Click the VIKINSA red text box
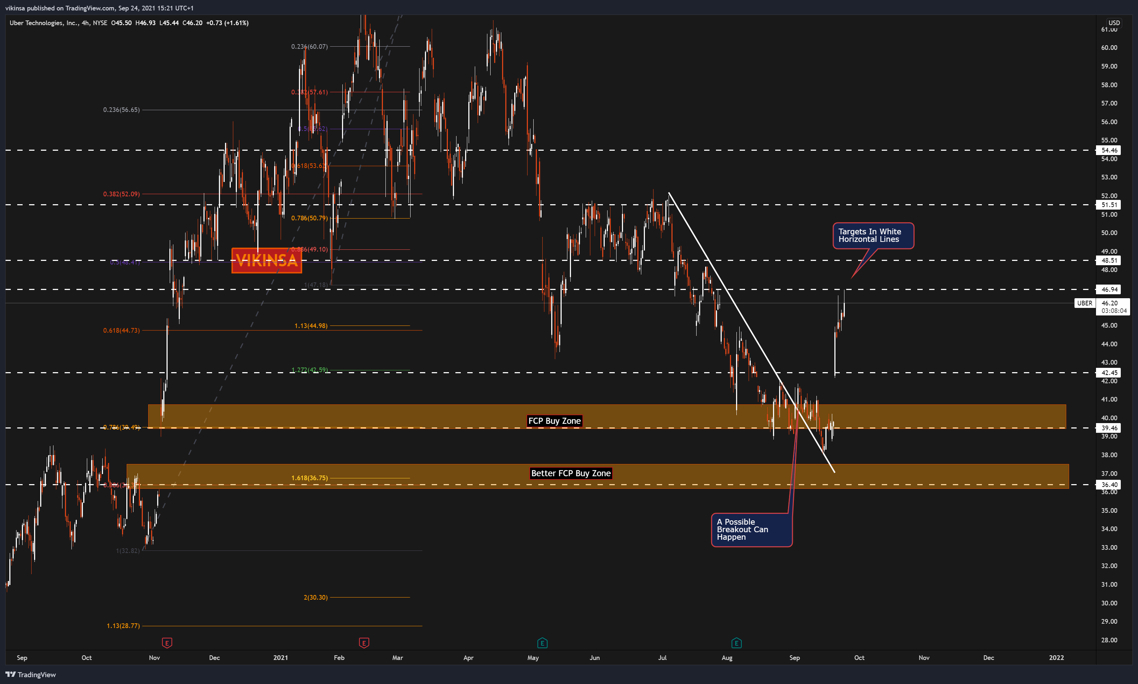The height and width of the screenshot is (684, 1138). pyautogui.click(x=266, y=261)
